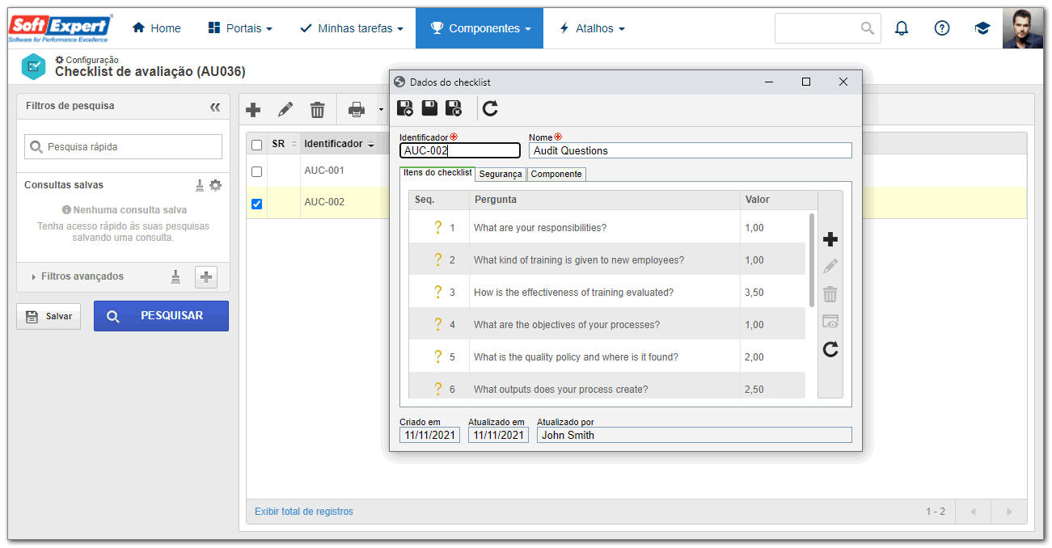
Task: Collapse the Filtros de pesquisa panel
Action: pos(215,107)
